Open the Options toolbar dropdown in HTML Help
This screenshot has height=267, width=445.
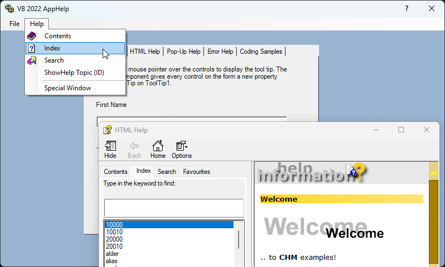pyautogui.click(x=181, y=150)
